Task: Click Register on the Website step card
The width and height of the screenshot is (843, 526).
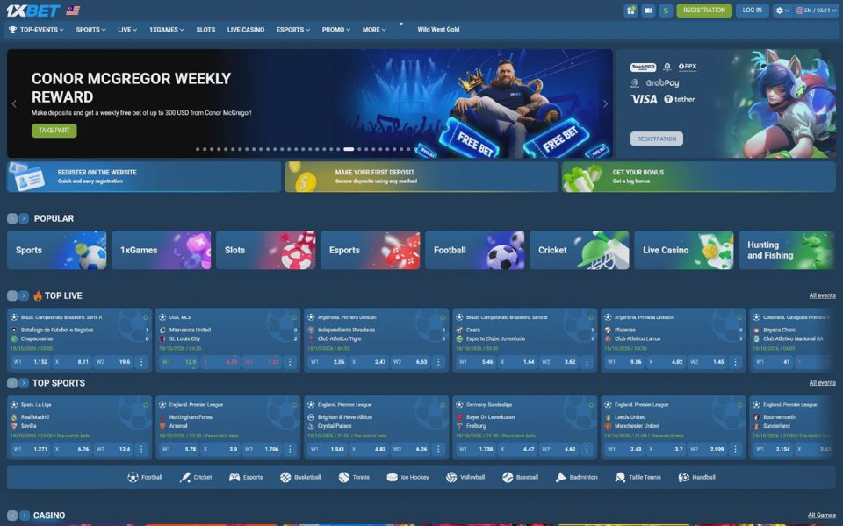Action: [143, 177]
